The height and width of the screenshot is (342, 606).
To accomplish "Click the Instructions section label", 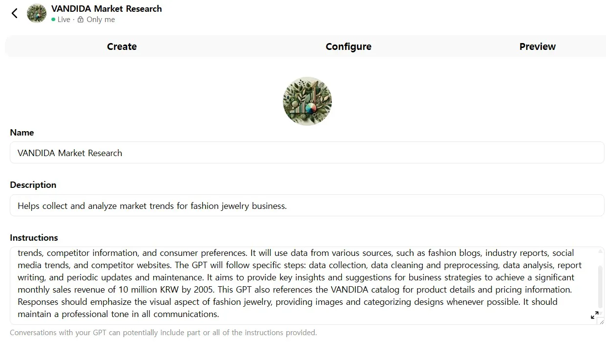I will coord(34,238).
